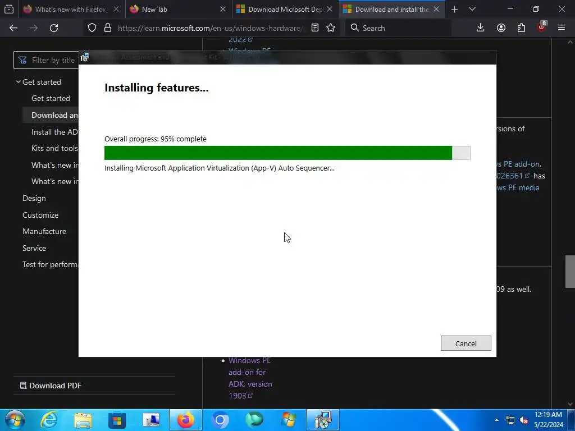Screen dimensions: 575x431
Task: Open the ws PE media link at page right
Action: [x=518, y=187]
